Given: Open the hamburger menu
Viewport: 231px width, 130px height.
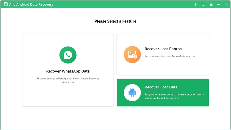Looking at the screenshot, I should (x=211, y=5).
